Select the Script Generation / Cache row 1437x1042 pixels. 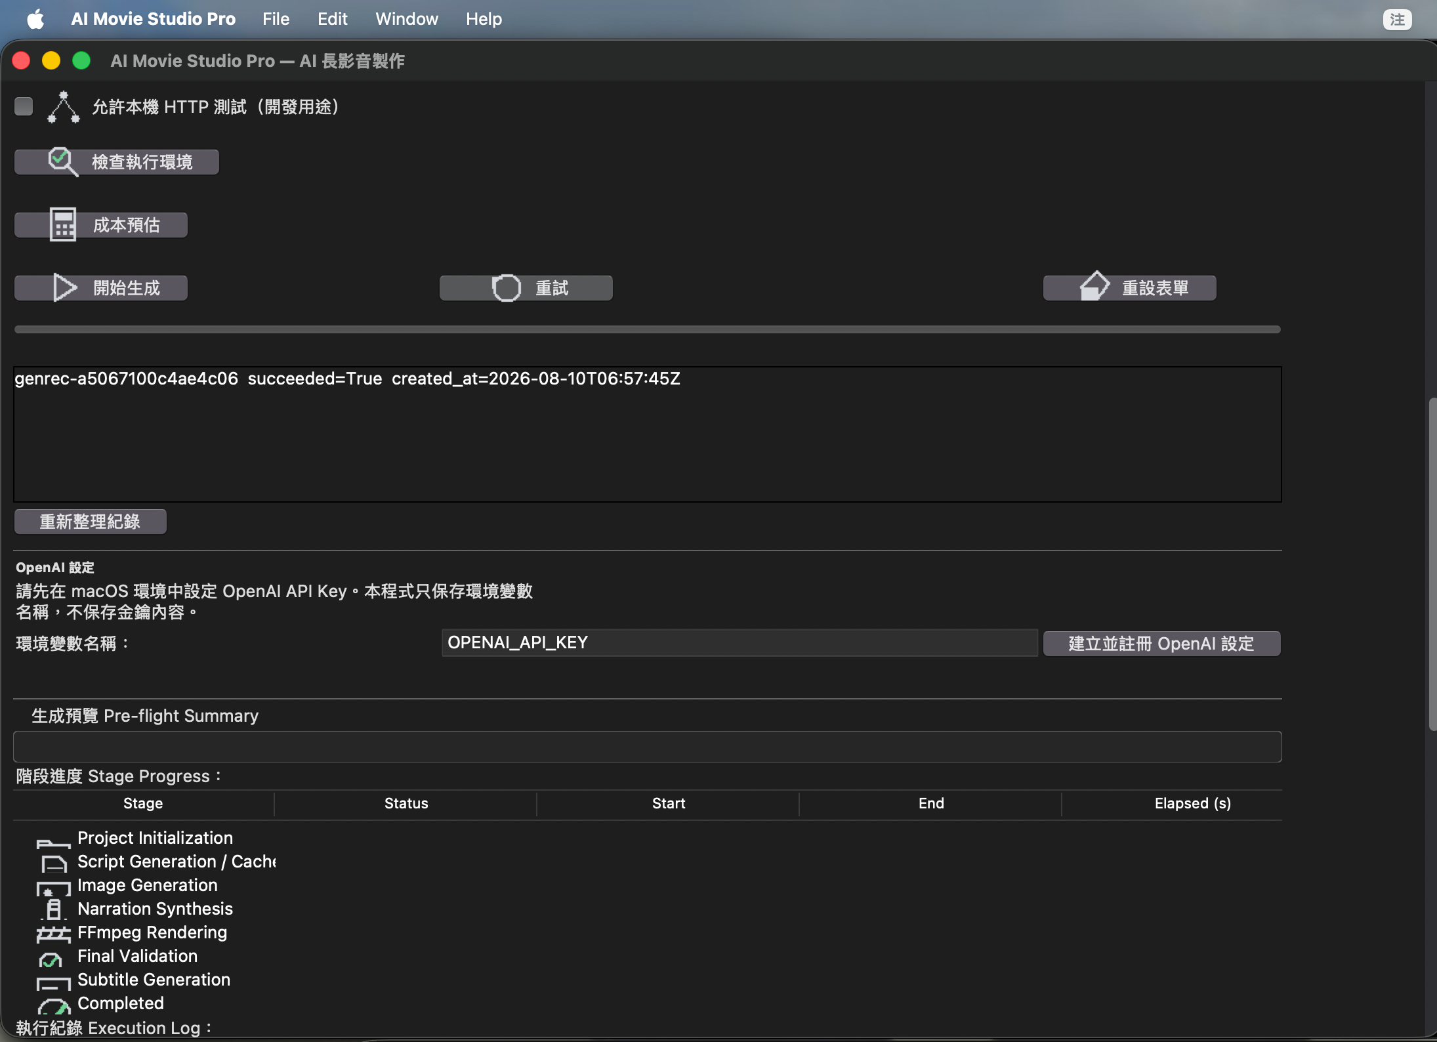(x=648, y=862)
